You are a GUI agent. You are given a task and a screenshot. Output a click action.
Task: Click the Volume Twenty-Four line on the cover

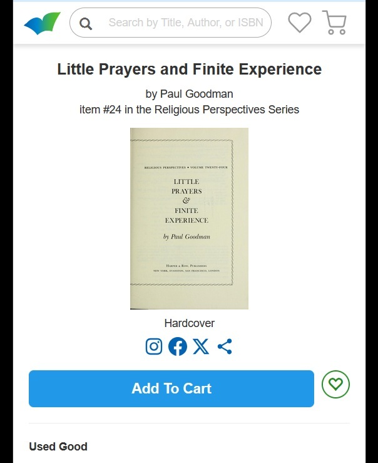[209, 167]
